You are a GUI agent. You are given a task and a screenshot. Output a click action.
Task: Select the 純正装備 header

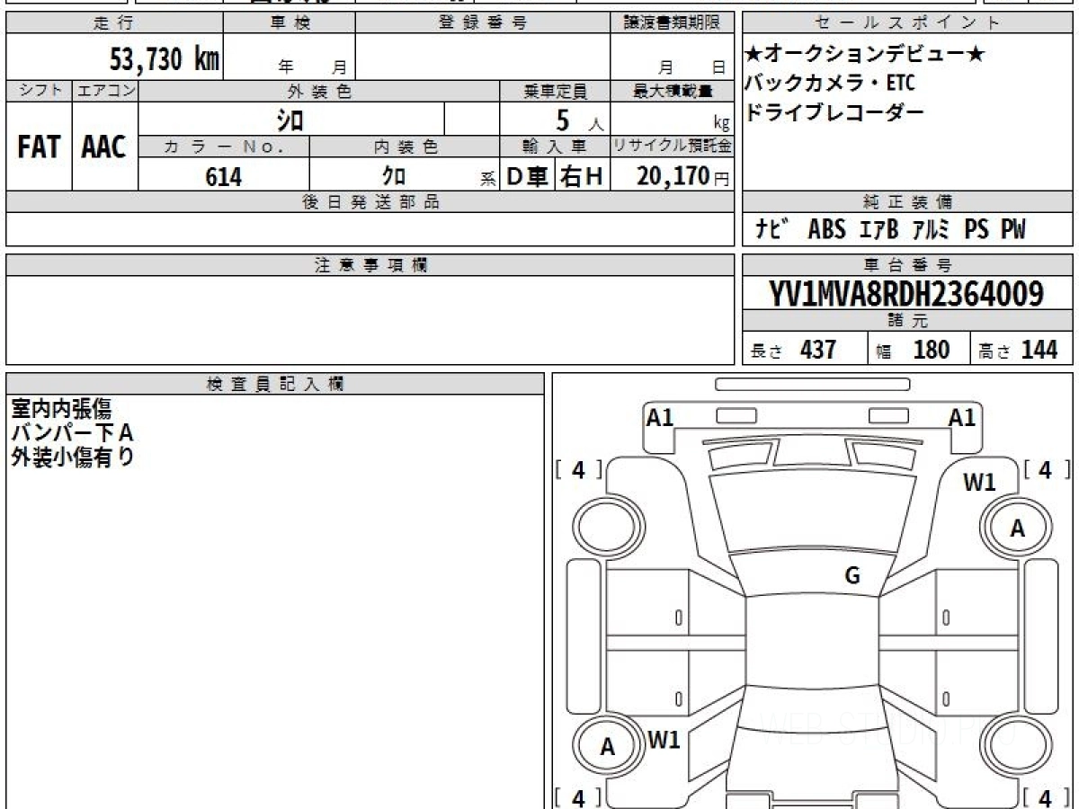tap(908, 201)
